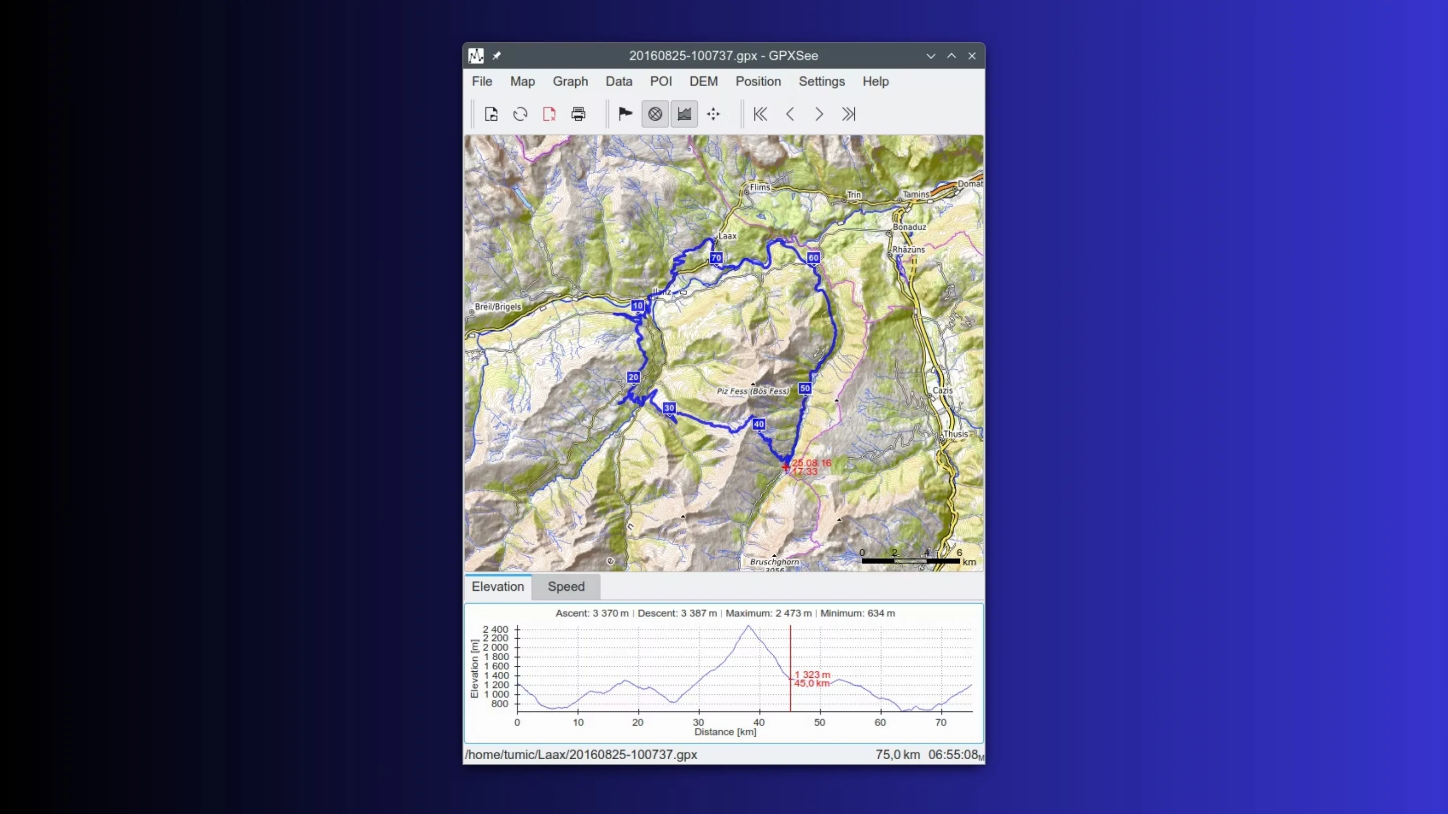Print the map with the printer icon
The width and height of the screenshot is (1448, 814).
(x=578, y=114)
